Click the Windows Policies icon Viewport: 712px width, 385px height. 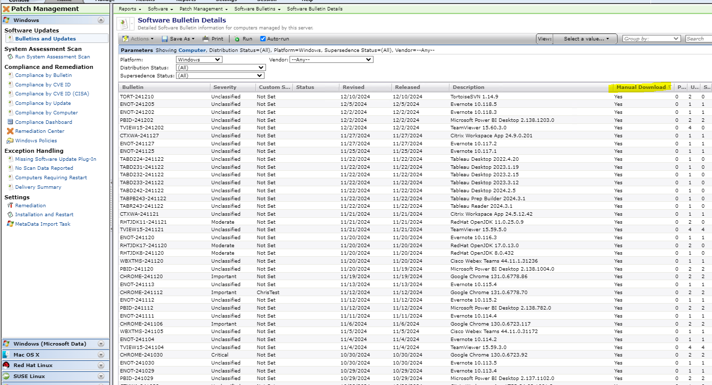coord(10,141)
